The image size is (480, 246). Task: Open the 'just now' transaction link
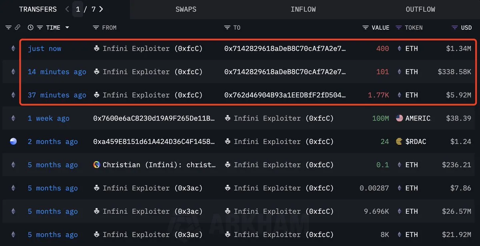(x=44, y=48)
